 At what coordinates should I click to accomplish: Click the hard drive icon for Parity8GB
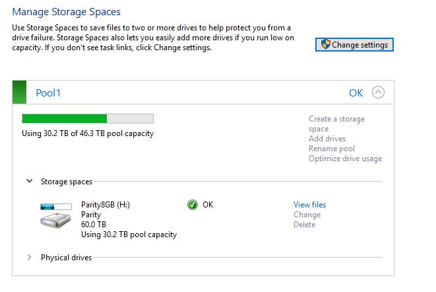pyautogui.click(x=55, y=221)
